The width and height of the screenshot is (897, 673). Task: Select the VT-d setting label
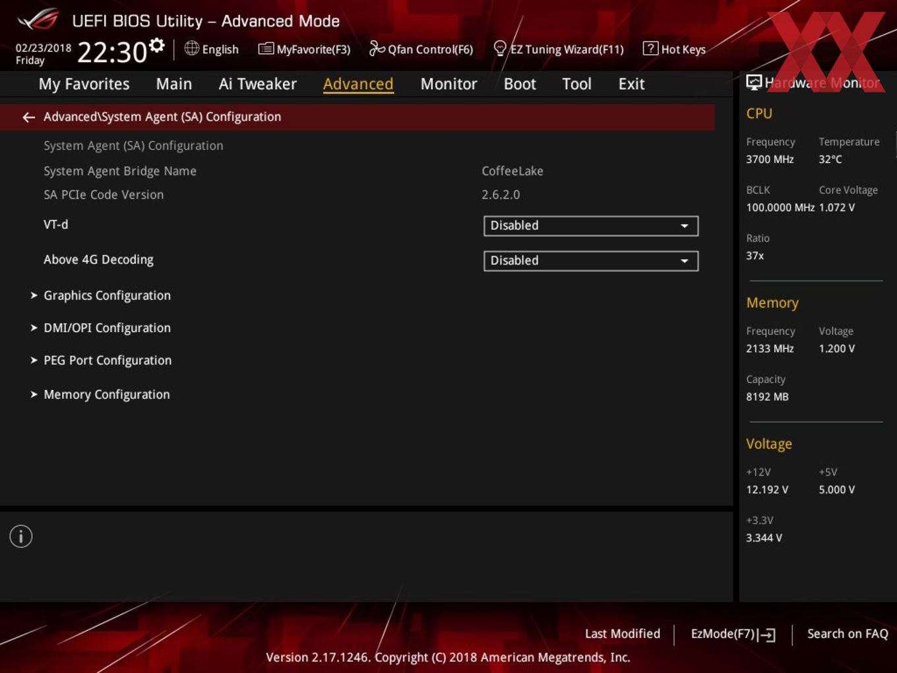pyautogui.click(x=55, y=224)
